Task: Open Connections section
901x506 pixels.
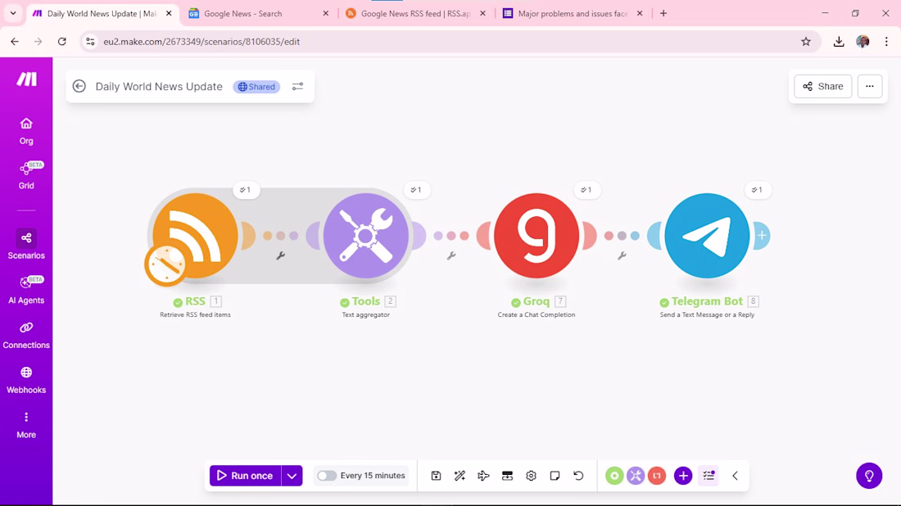Action: 26,336
